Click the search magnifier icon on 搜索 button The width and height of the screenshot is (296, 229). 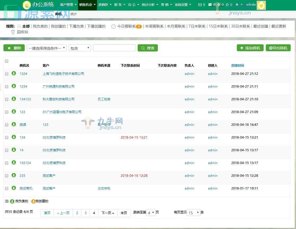click(x=143, y=48)
